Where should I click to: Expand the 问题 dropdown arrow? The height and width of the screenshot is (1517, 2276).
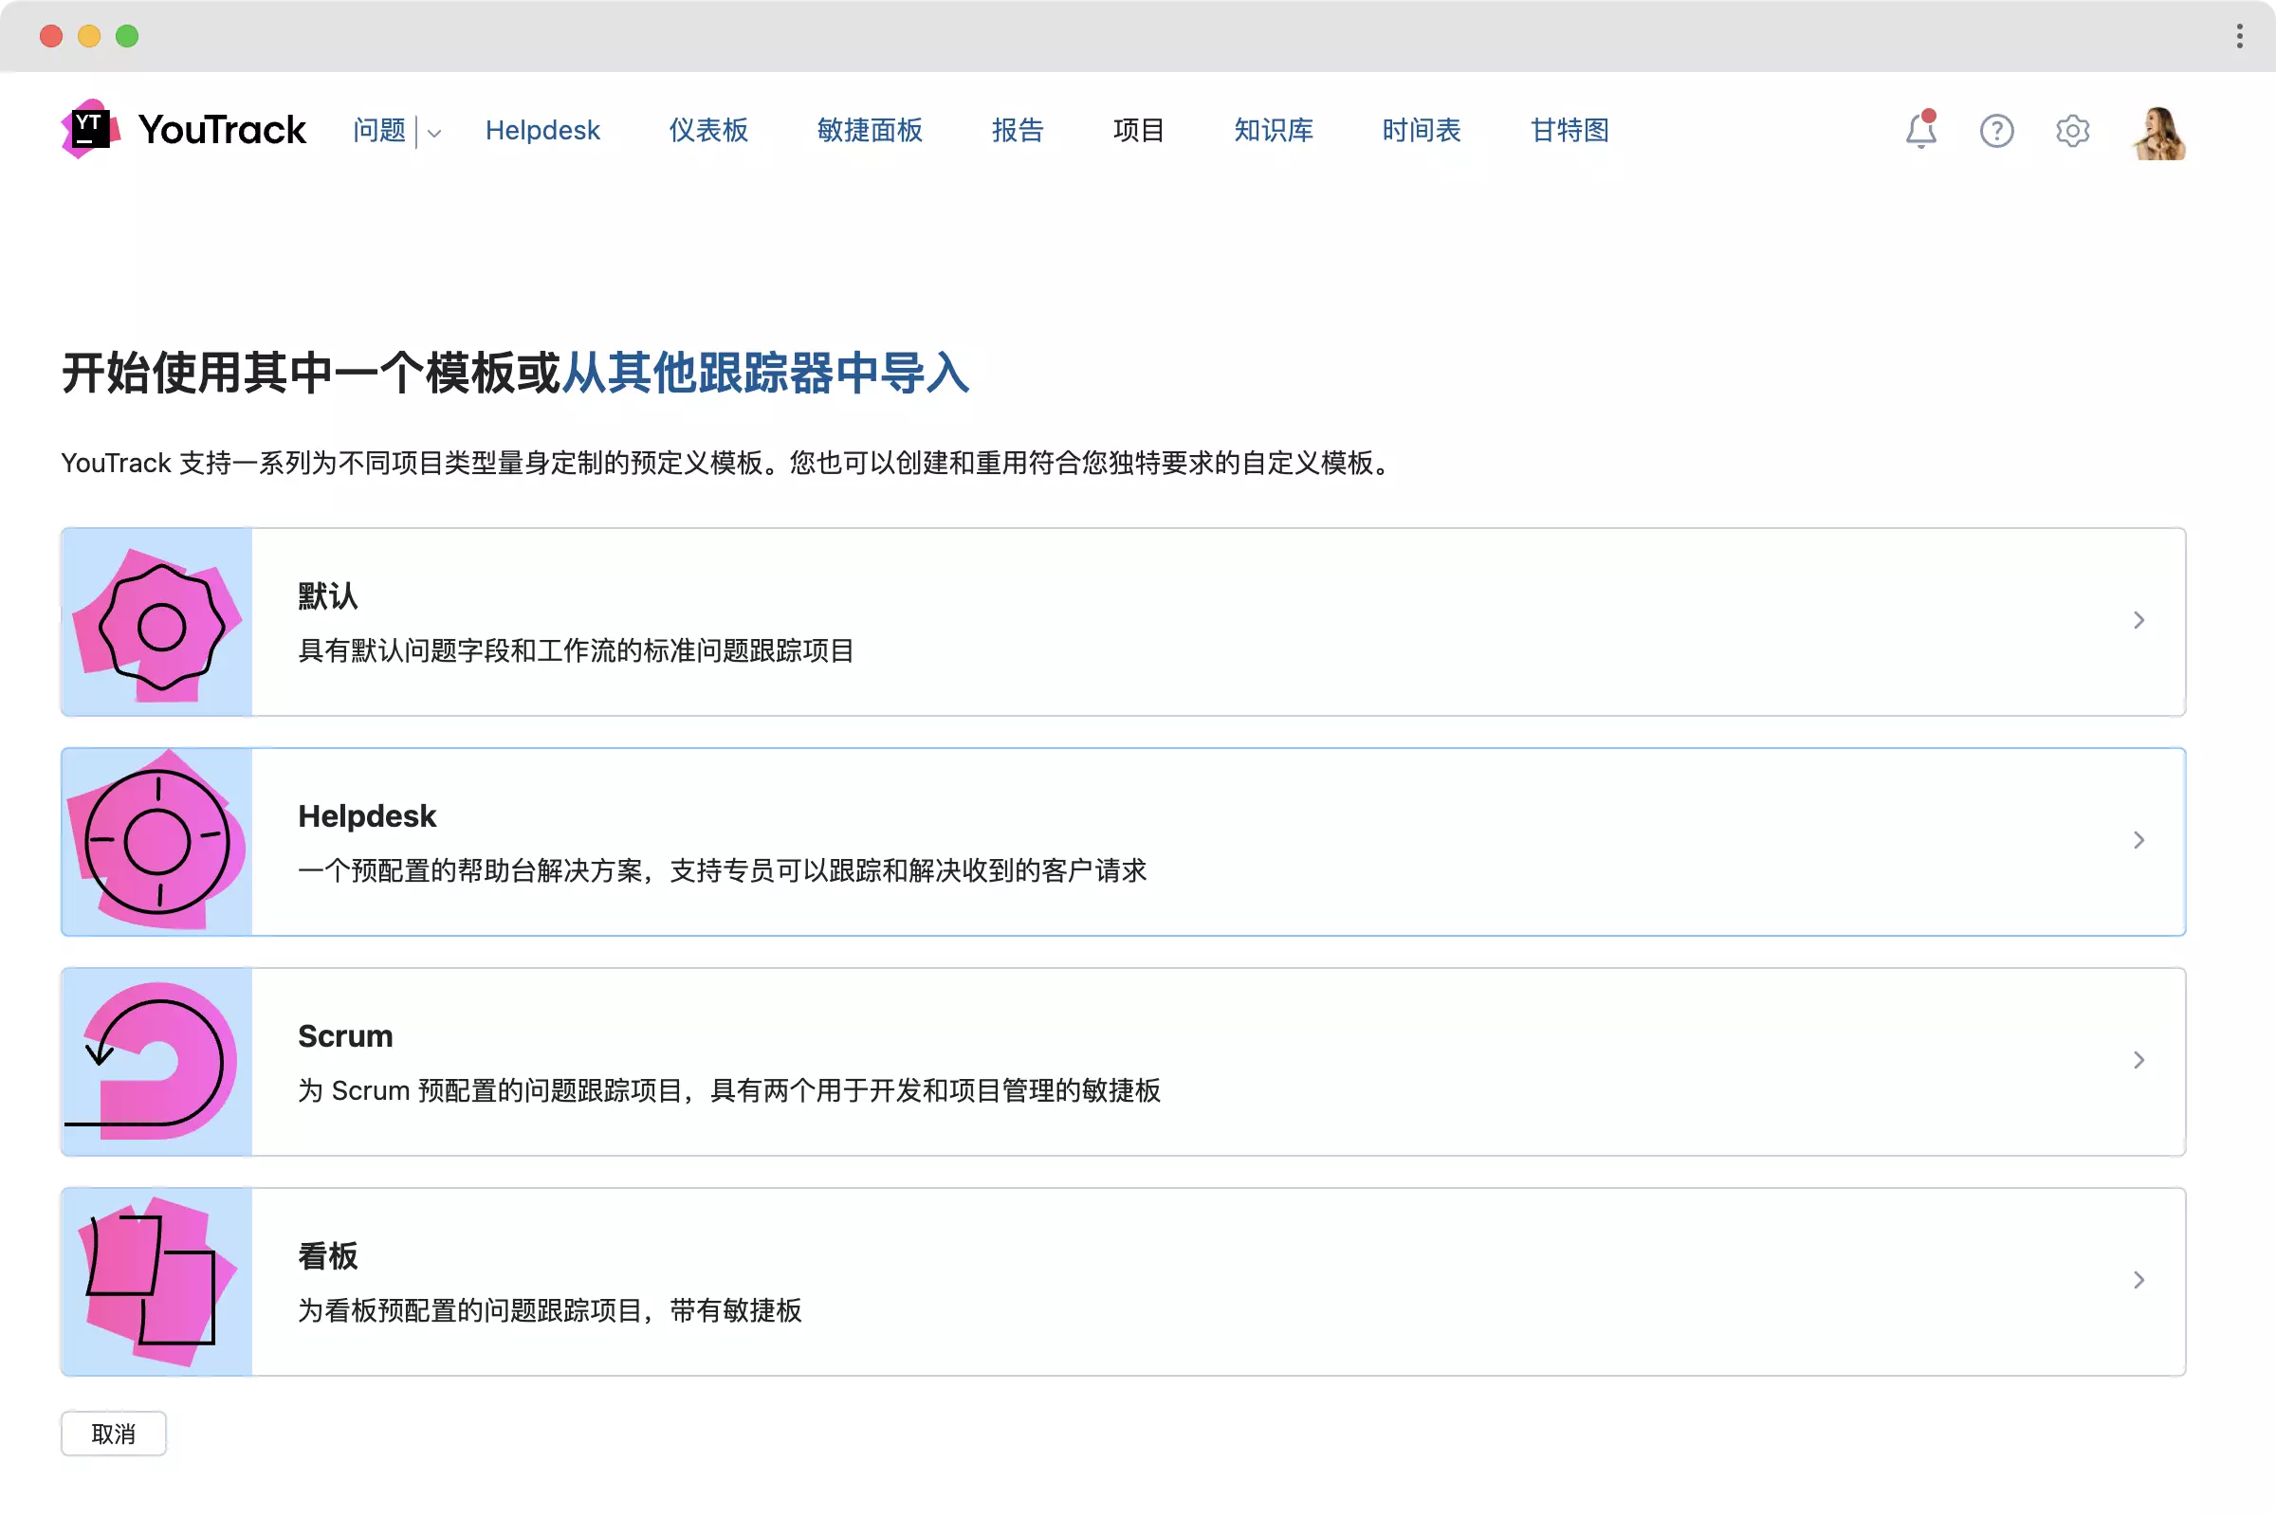click(x=434, y=133)
